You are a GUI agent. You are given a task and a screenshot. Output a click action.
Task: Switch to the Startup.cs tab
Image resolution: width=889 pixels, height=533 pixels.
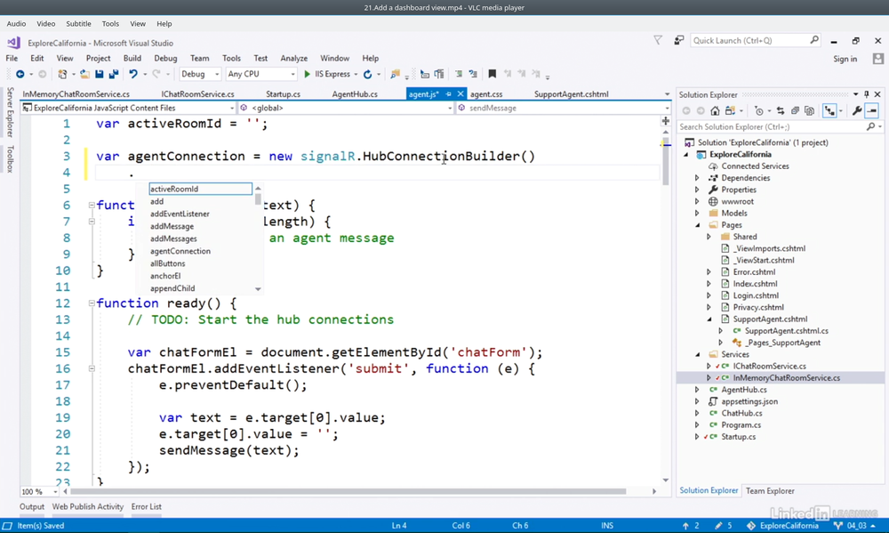point(283,94)
